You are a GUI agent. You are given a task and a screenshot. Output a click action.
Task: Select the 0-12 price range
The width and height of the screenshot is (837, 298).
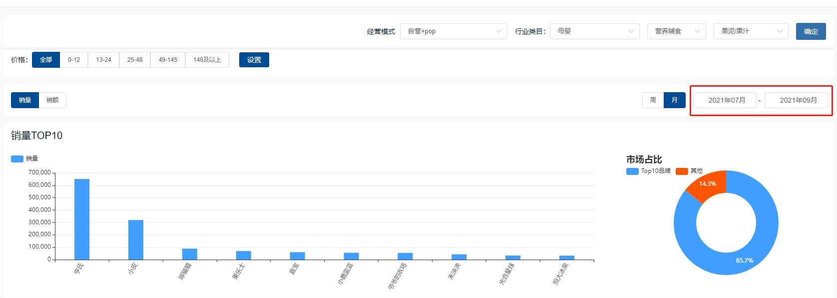(74, 60)
